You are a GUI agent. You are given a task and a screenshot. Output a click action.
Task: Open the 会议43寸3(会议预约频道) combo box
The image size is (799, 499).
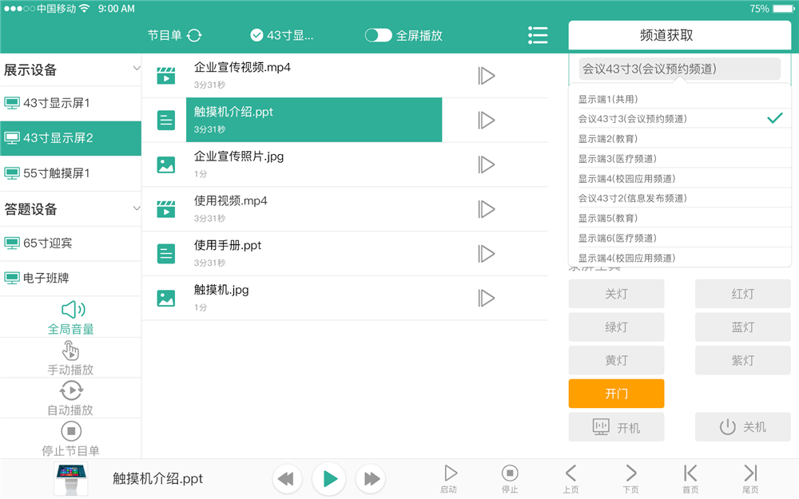pos(678,69)
